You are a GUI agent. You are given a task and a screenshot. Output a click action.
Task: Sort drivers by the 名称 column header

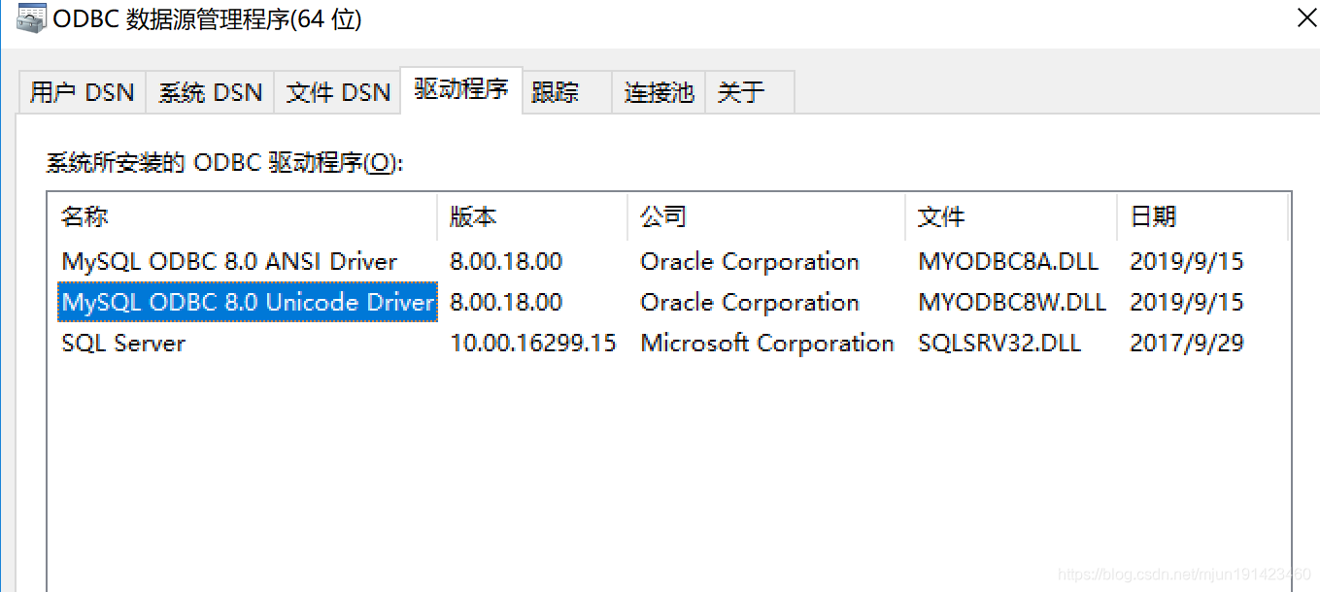pos(243,216)
